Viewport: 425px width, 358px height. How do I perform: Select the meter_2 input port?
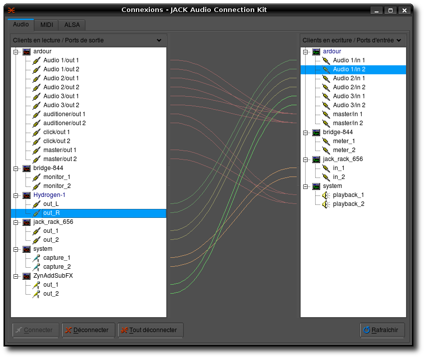click(344, 150)
